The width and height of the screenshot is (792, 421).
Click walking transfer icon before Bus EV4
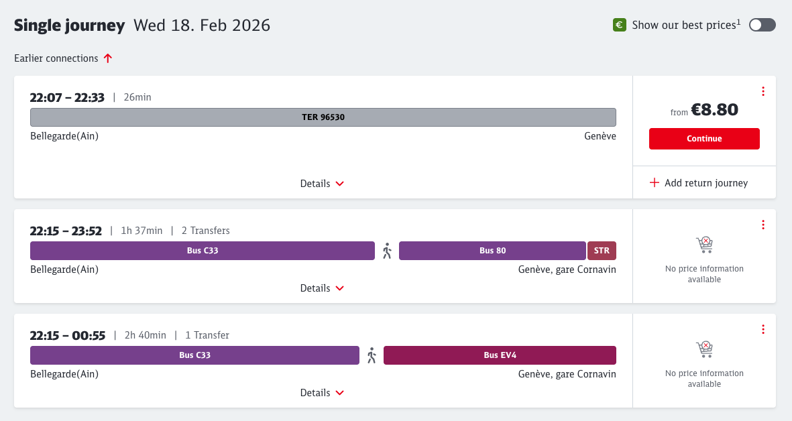372,355
